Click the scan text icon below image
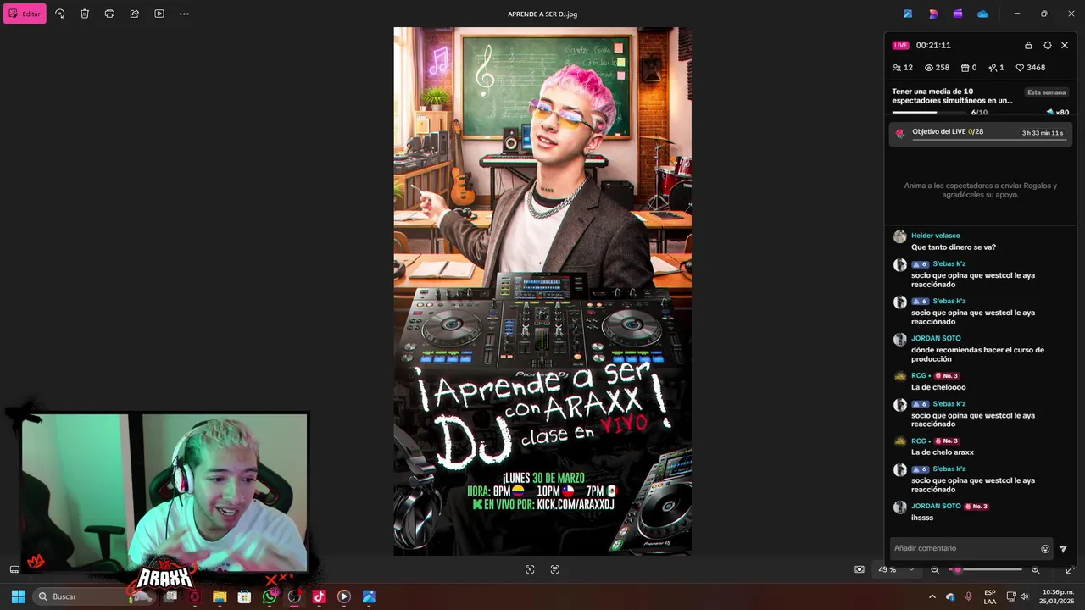Image resolution: width=1085 pixels, height=610 pixels. [x=555, y=569]
